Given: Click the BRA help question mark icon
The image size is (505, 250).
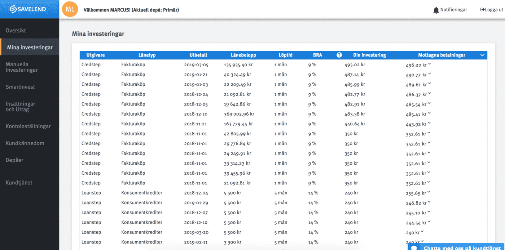Looking at the screenshot, I should coord(339,55).
